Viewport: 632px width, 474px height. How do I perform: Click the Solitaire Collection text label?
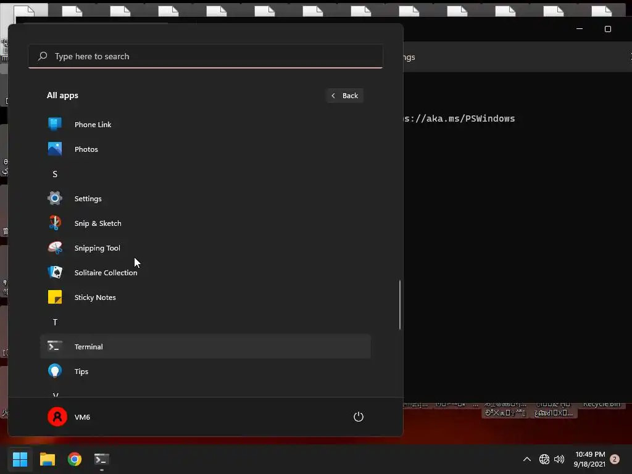pyautogui.click(x=106, y=272)
